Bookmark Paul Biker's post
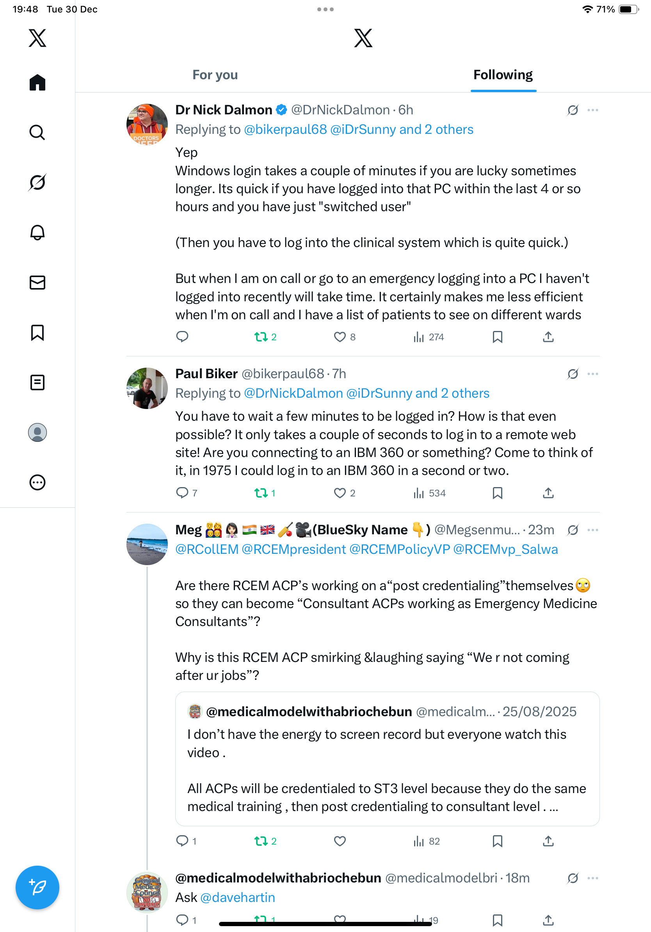 click(x=497, y=493)
